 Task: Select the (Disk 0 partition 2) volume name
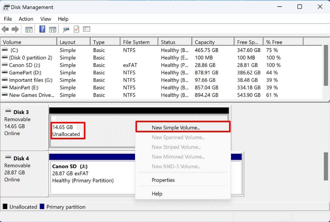click(31, 58)
